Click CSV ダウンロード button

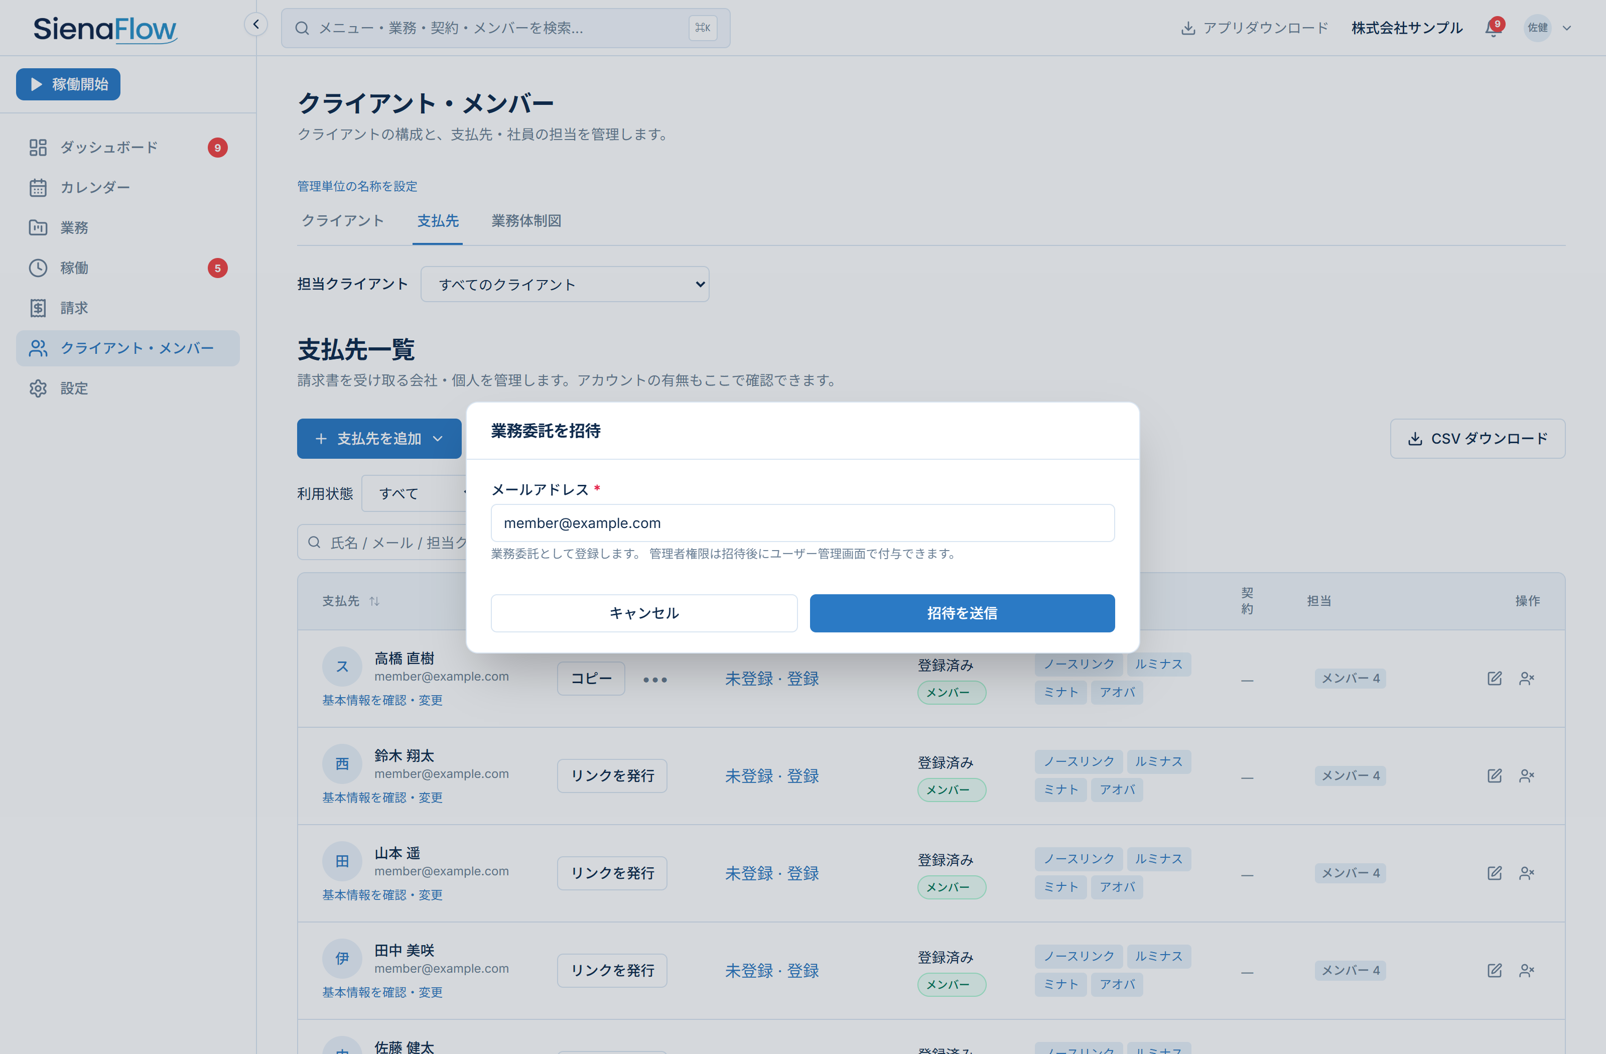point(1477,439)
